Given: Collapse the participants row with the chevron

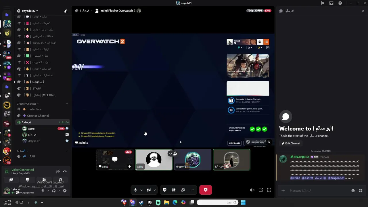Looking at the screenshot, I should pos(170,154).
